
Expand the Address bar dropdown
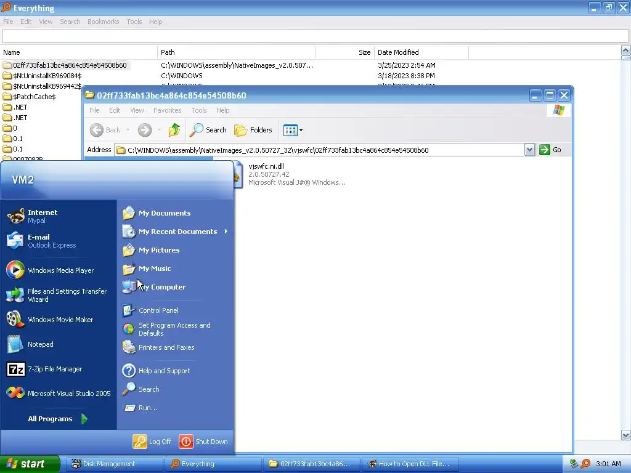(x=529, y=150)
